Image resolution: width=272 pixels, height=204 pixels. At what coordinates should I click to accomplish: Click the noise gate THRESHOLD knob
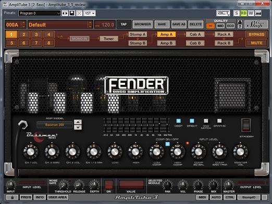[x=63, y=185]
